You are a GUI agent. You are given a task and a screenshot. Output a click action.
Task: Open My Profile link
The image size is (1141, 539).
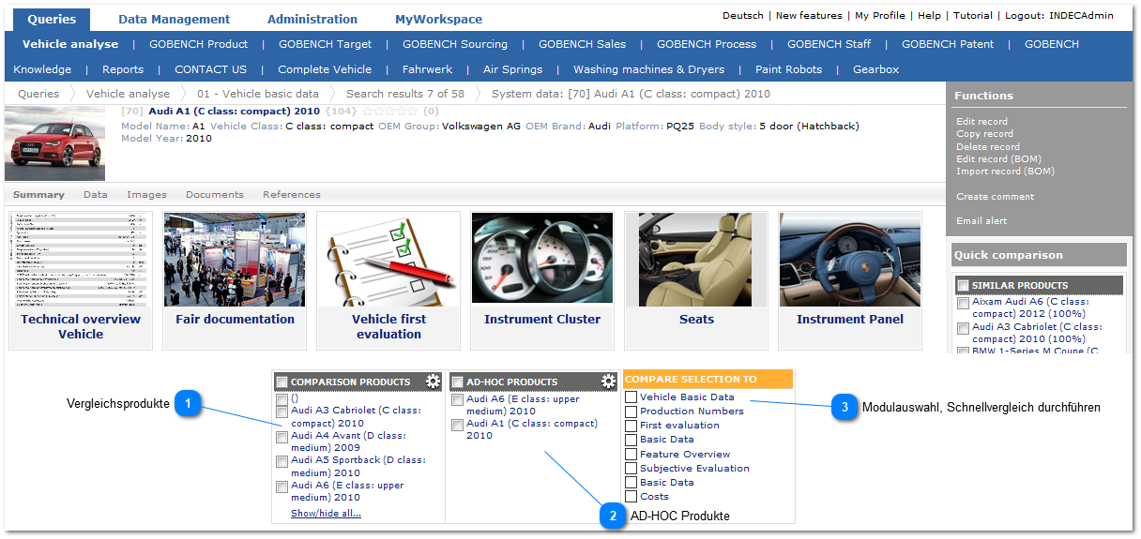tap(880, 16)
